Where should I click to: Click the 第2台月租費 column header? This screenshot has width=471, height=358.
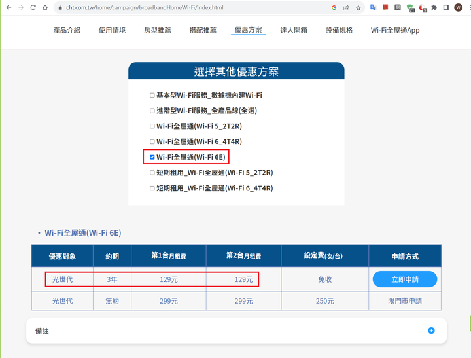[243, 256]
